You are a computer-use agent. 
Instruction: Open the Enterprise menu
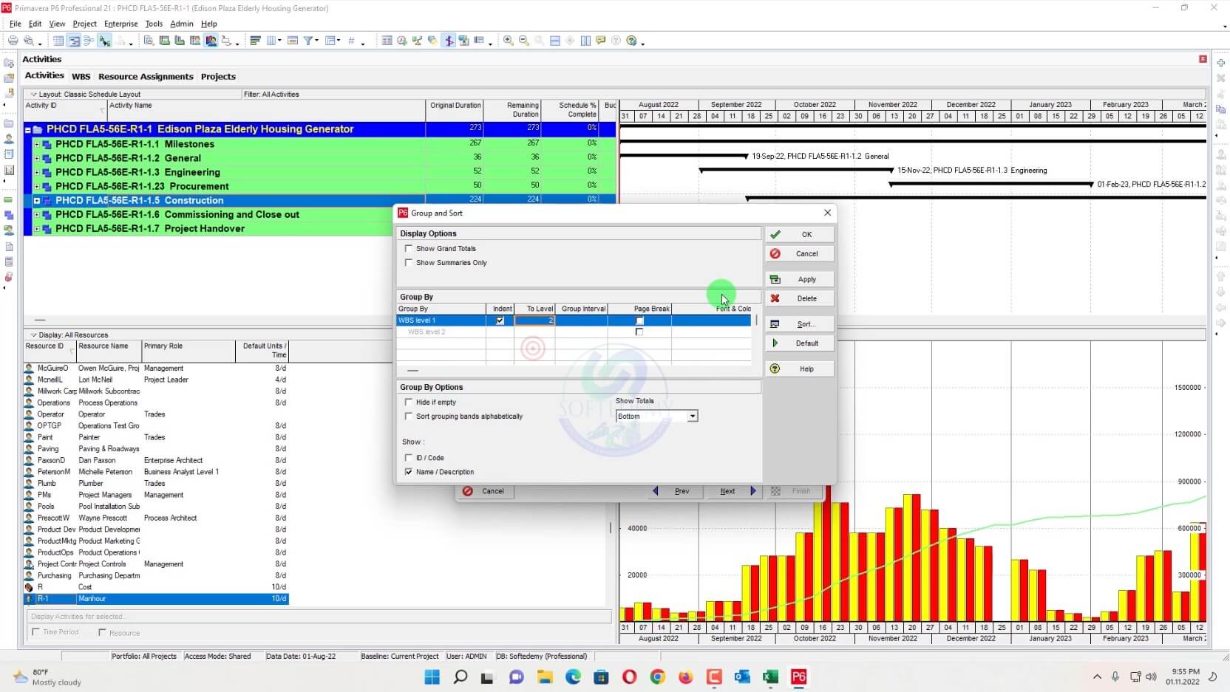[120, 24]
